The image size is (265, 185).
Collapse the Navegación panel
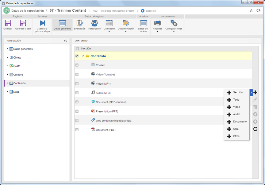click(x=65, y=41)
